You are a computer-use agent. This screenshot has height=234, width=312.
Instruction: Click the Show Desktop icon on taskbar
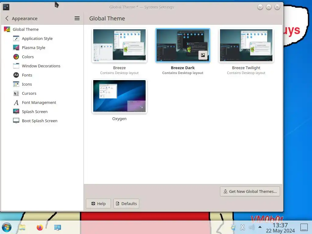pos(304,227)
